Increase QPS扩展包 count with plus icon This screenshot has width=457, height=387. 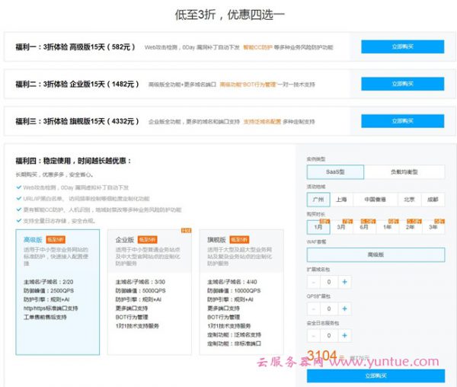(x=345, y=309)
